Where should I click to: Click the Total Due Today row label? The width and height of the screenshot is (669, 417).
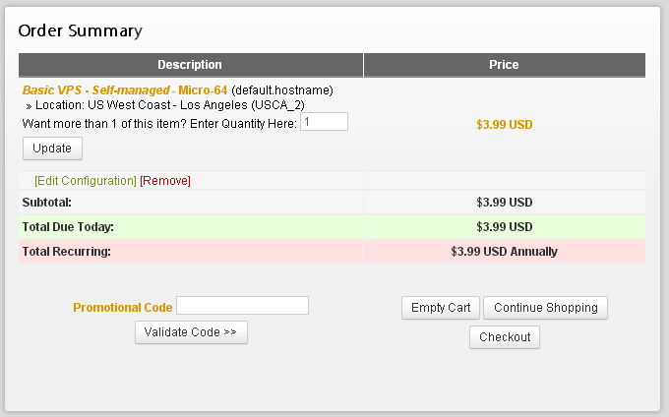[x=68, y=227]
